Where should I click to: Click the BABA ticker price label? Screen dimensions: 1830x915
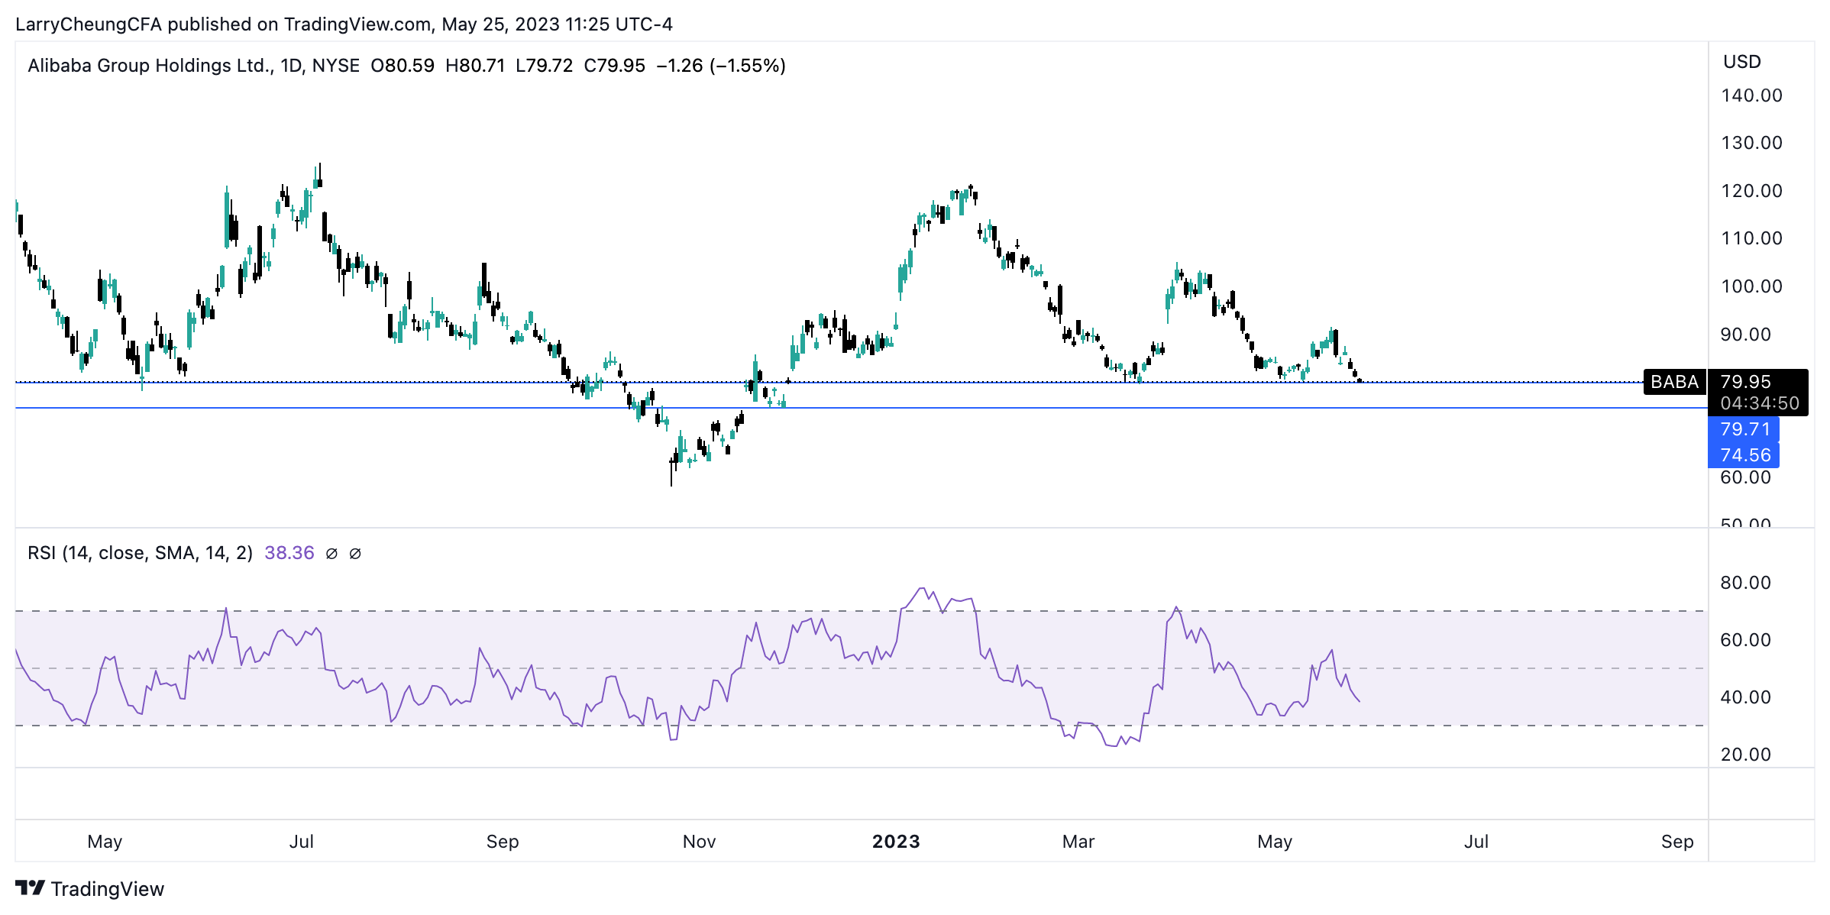(1674, 382)
